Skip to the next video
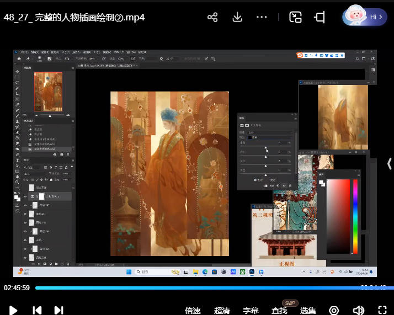The image size is (394, 315). click(x=59, y=310)
